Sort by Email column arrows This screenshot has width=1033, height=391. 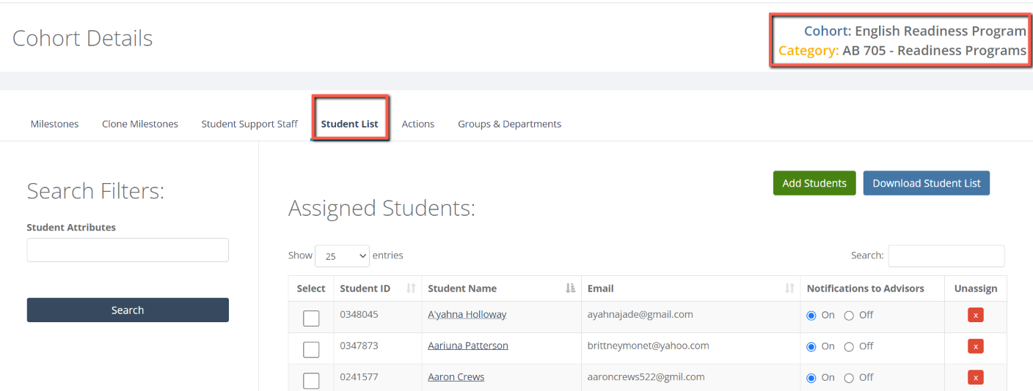pyautogui.click(x=789, y=288)
